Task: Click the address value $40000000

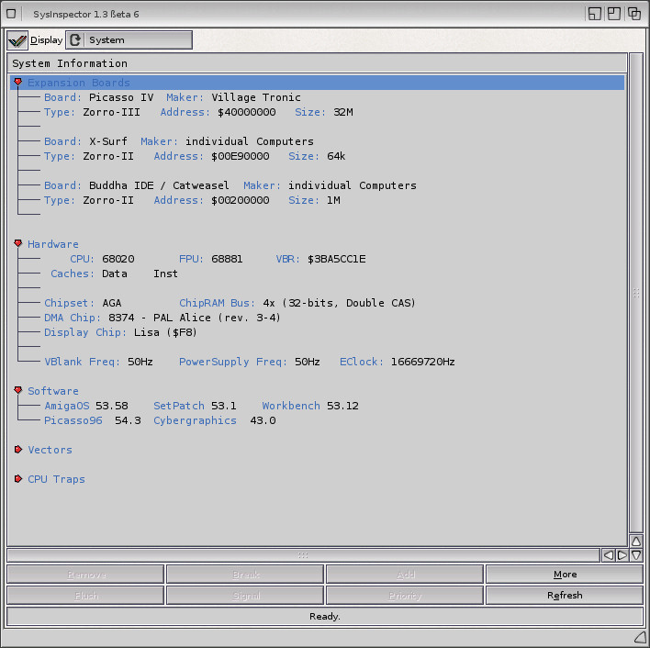Action: pyautogui.click(x=247, y=112)
